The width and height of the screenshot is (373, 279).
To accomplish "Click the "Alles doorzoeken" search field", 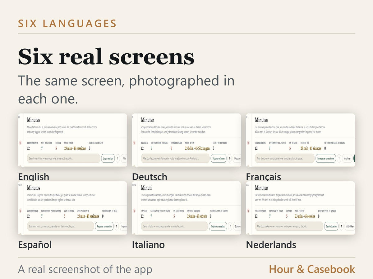I will tap(289, 226).
